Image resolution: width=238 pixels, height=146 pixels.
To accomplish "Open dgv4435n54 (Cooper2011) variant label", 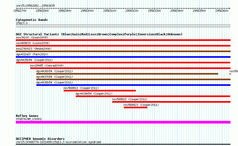I will coord(34,60).
